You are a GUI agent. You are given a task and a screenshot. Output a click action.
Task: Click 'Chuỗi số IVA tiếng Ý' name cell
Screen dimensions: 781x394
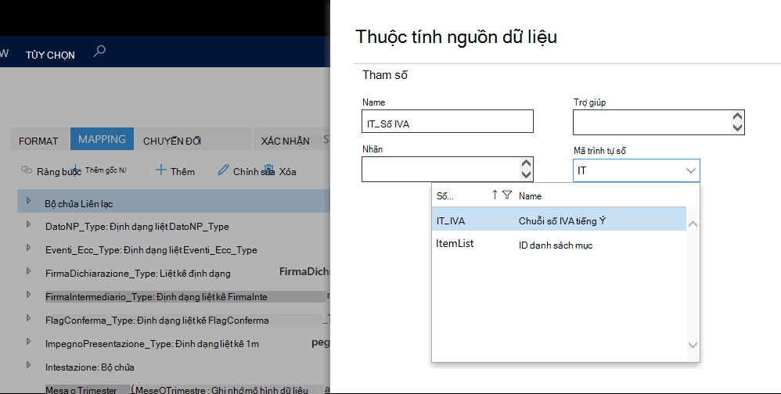562,221
